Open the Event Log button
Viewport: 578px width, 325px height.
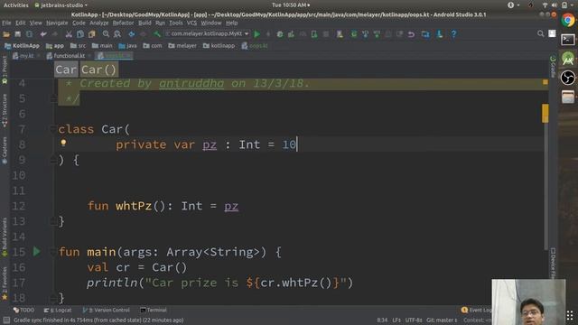tap(477, 310)
